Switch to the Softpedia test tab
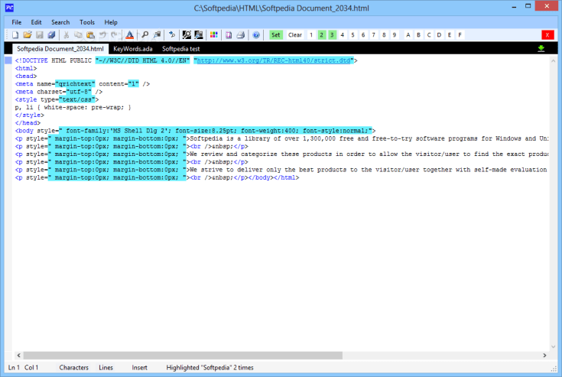This screenshot has width=562, height=377. tap(181, 49)
